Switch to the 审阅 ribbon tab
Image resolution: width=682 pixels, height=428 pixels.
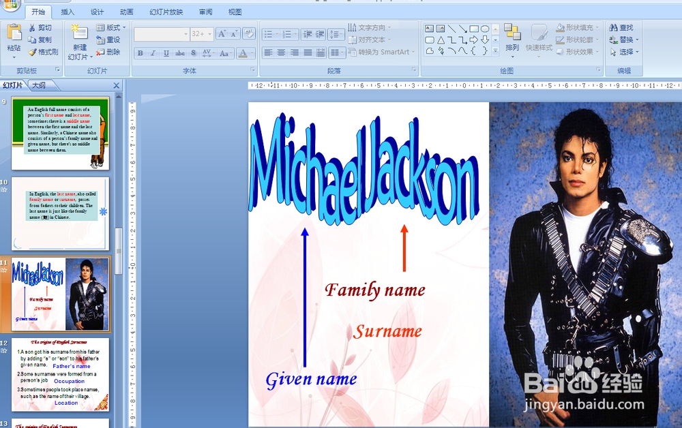(206, 12)
